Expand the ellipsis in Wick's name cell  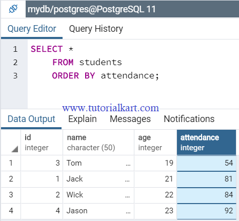click(127, 197)
